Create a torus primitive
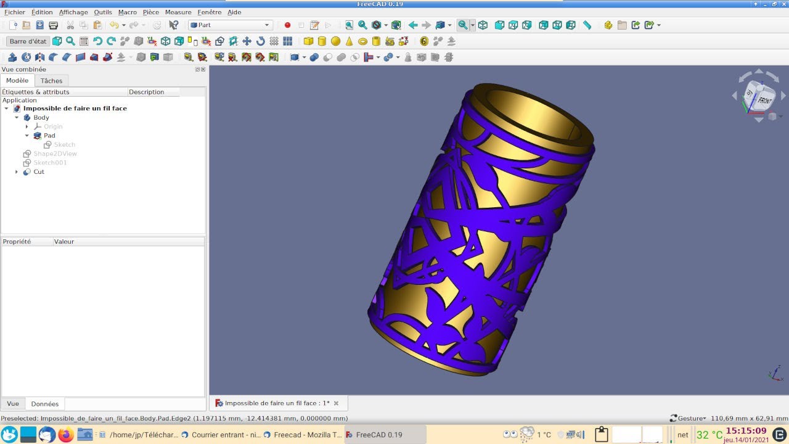This screenshot has width=789, height=444. [x=362, y=41]
